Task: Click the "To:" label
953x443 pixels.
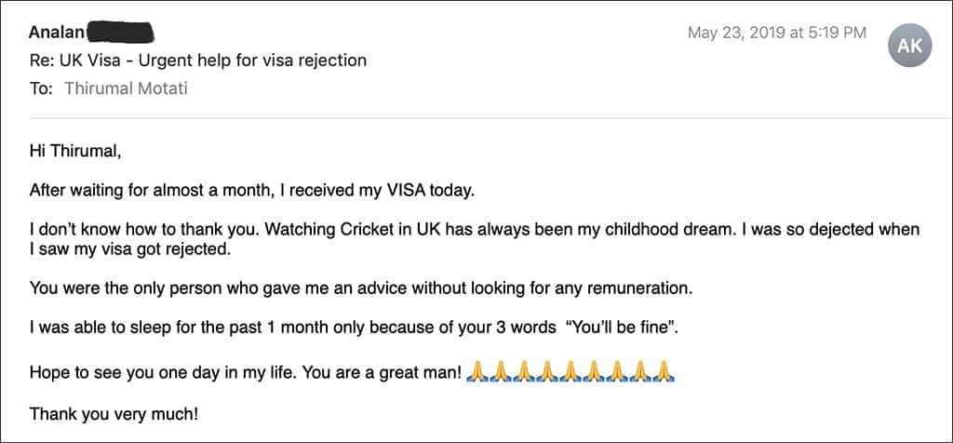Action: 41,88
